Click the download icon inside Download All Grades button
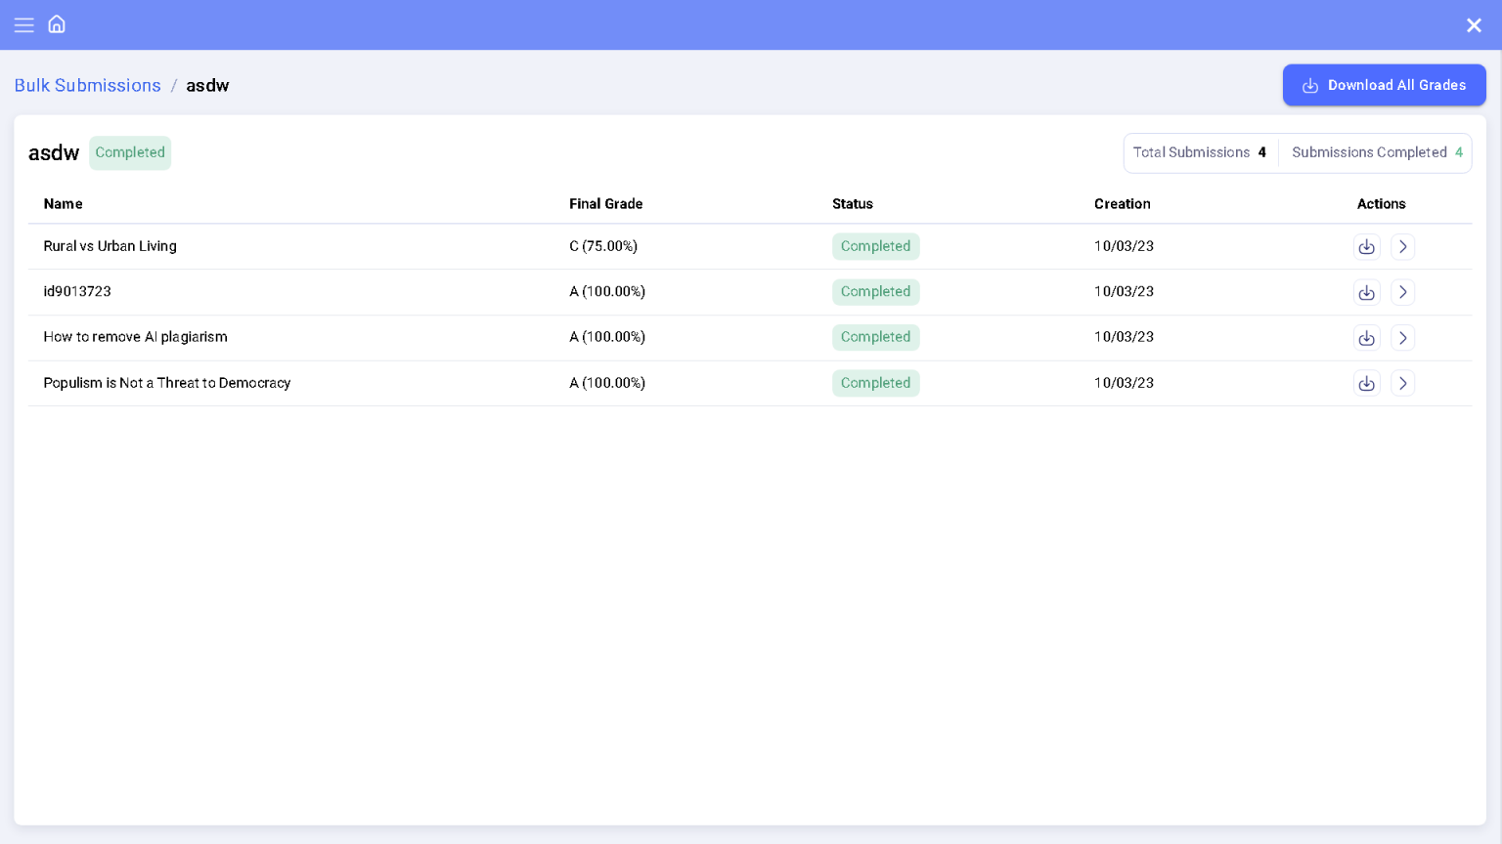The width and height of the screenshot is (1502, 844). pyautogui.click(x=1310, y=85)
